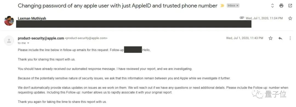Click the Inbox label tag
296x107 pixels.
point(231,6)
